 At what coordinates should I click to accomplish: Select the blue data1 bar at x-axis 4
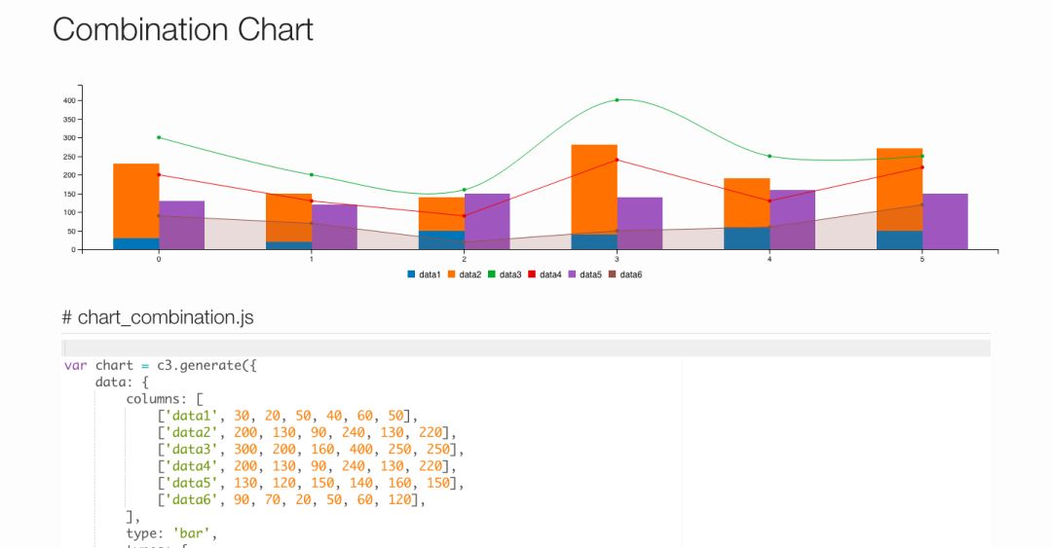pos(746,238)
